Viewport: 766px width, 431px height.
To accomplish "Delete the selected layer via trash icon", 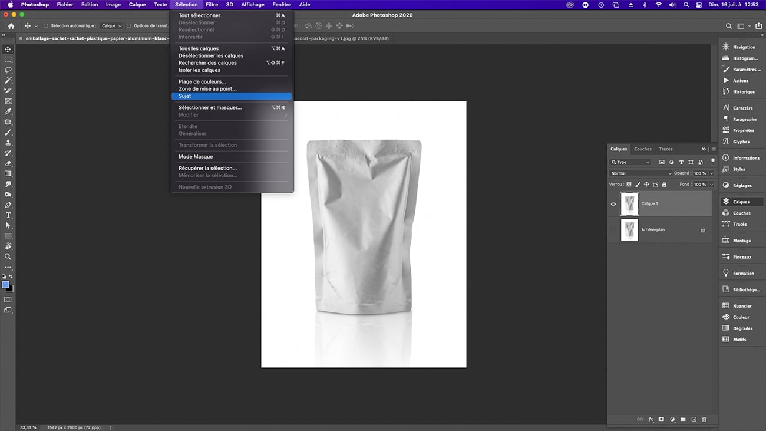I will tap(704, 419).
